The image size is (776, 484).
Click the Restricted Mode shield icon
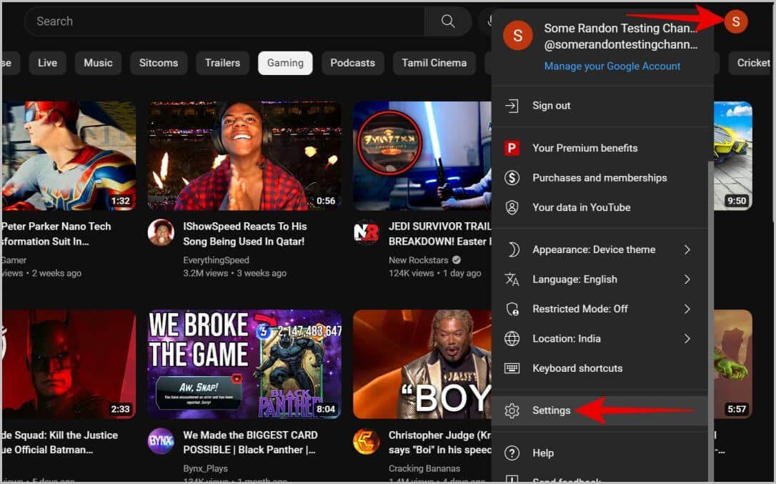pos(512,309)
